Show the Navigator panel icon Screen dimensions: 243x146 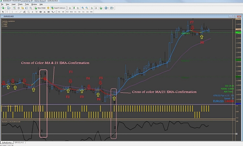(23, 8)
